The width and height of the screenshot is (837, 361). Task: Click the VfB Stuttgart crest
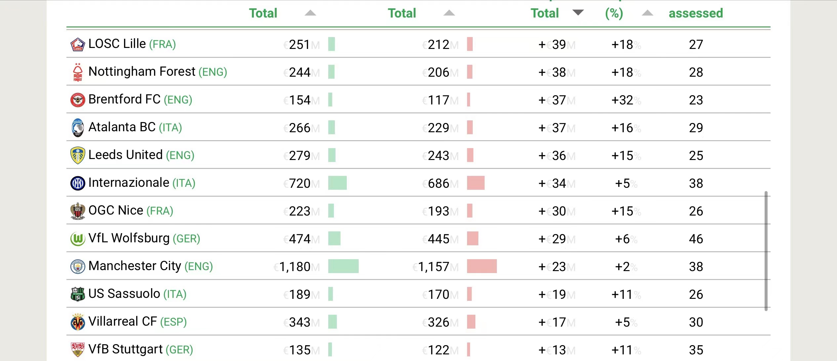(x=78, y=350)
